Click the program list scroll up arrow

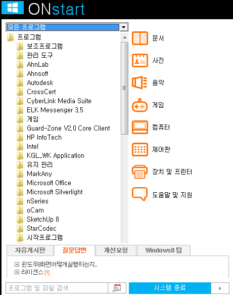point(124,37)
